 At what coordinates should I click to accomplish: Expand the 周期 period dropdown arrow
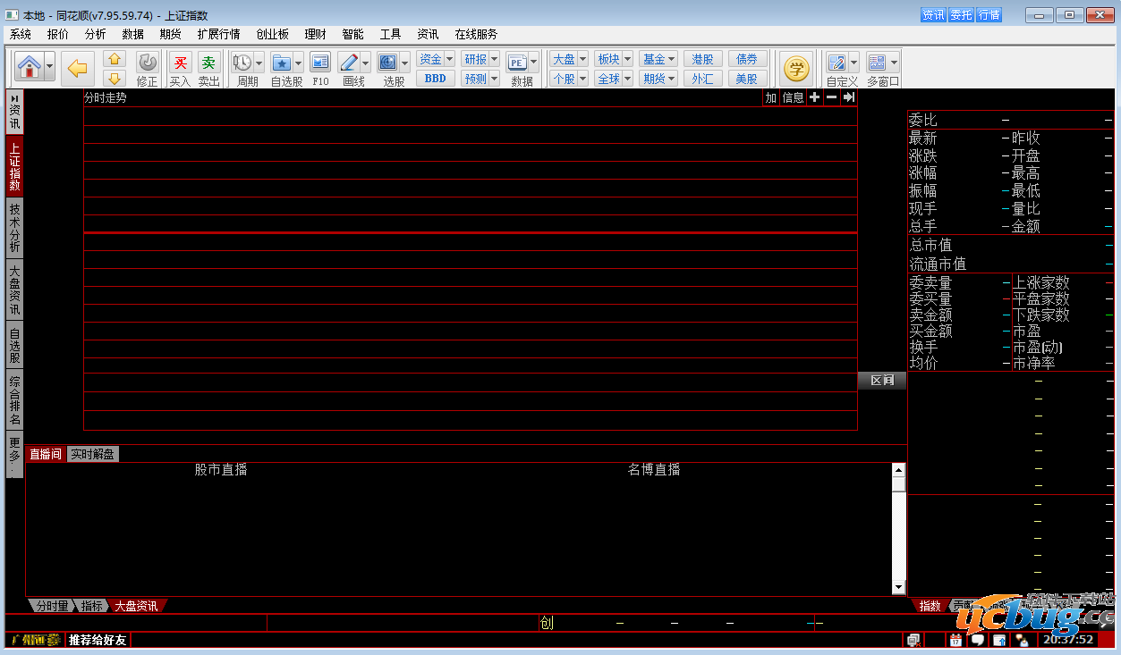[259, 63]
